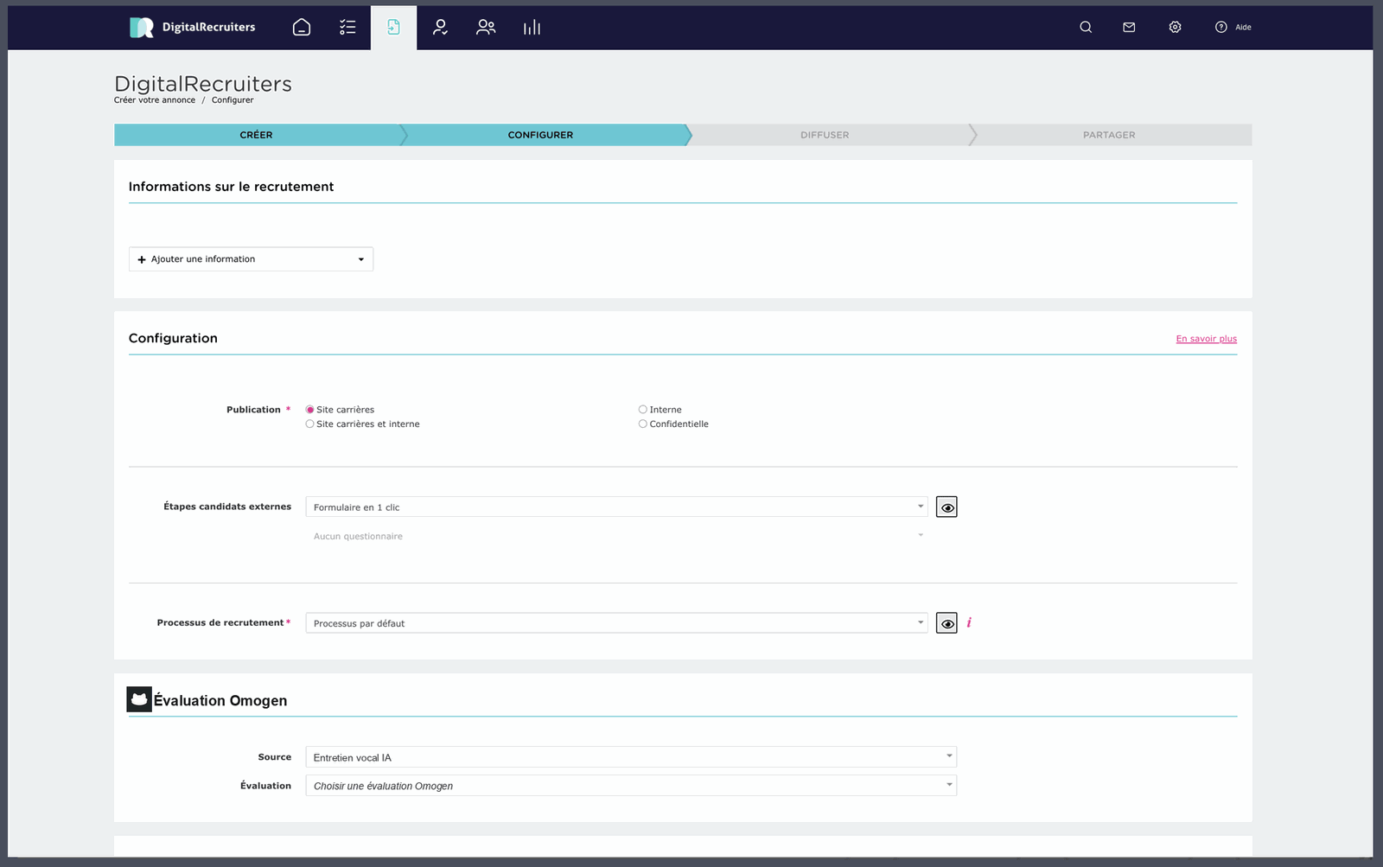
Task: Open the messages envelope icon
Action: coord(1129,28)
